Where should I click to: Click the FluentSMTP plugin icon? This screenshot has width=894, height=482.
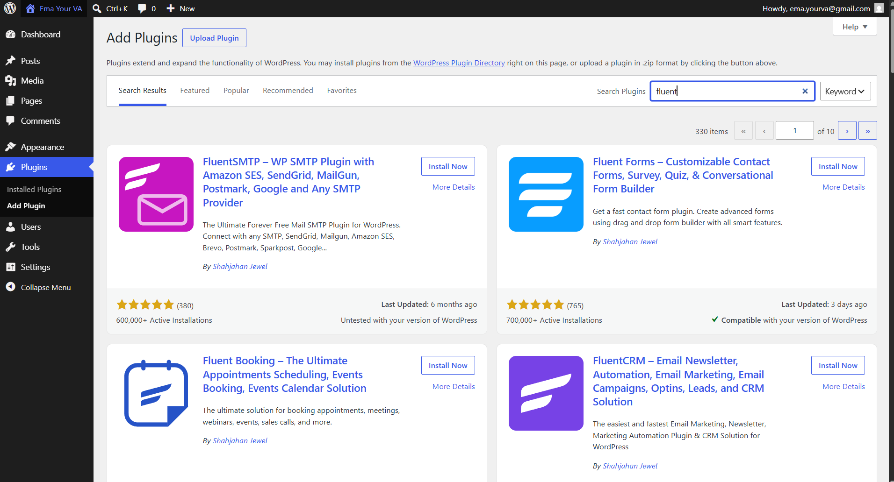coord(156,194)
